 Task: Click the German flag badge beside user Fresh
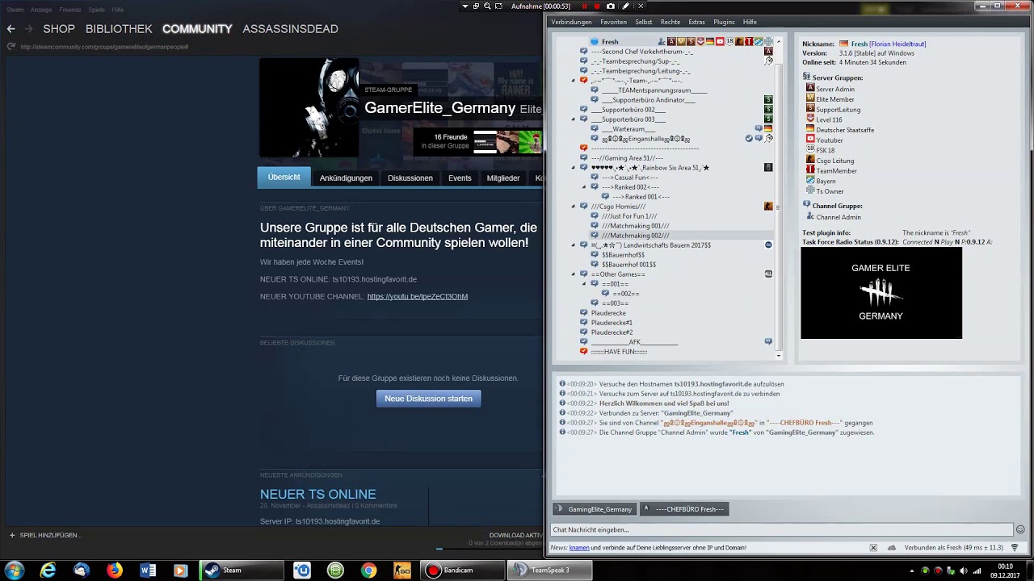710,41
